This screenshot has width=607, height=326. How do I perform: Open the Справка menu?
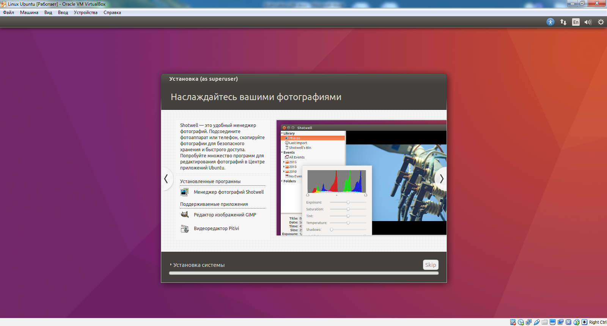112,13
